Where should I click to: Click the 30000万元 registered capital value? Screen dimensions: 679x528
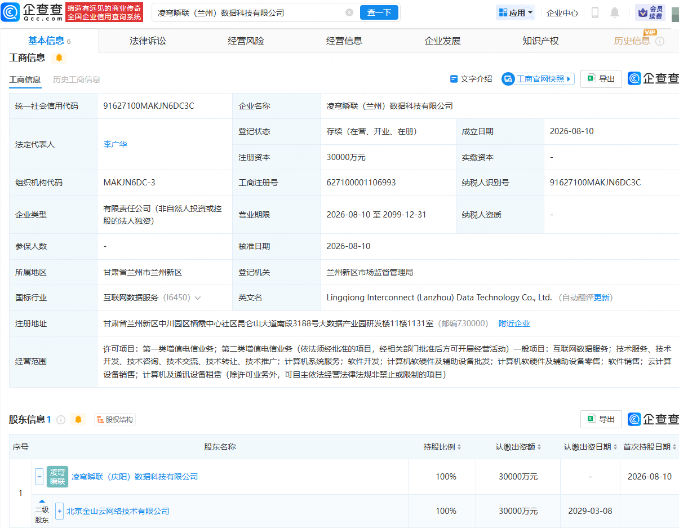346,157
